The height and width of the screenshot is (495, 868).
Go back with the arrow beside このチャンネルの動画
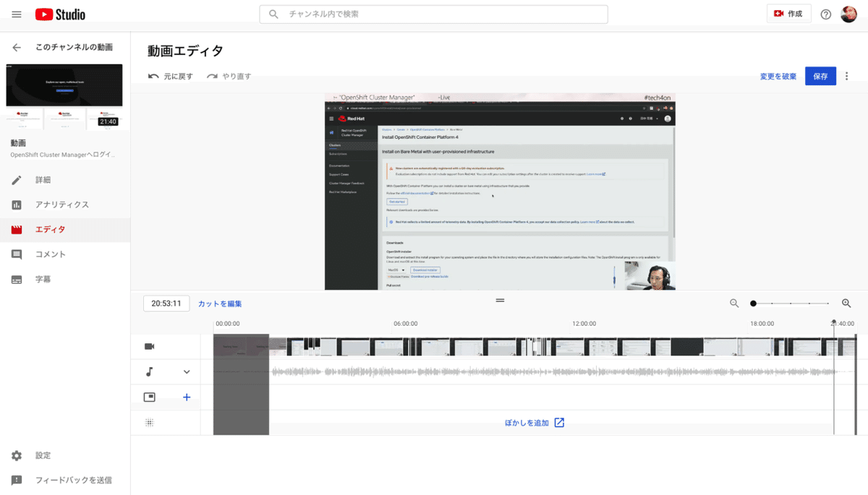click(x=17, y=47)
